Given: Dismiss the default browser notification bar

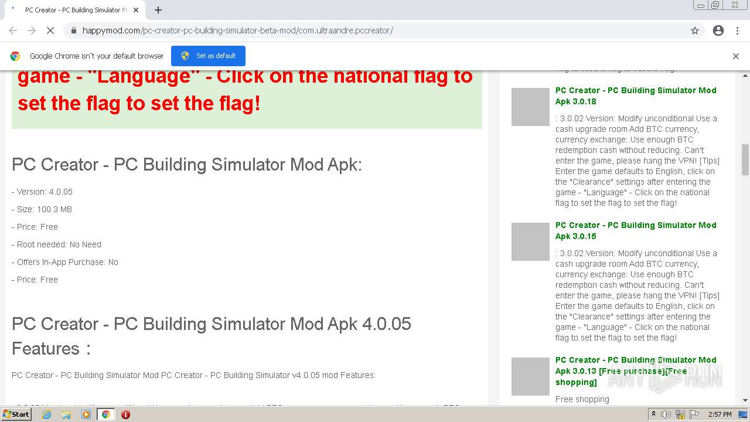Looking at the screenshot, I should click(x=736, y=56).
